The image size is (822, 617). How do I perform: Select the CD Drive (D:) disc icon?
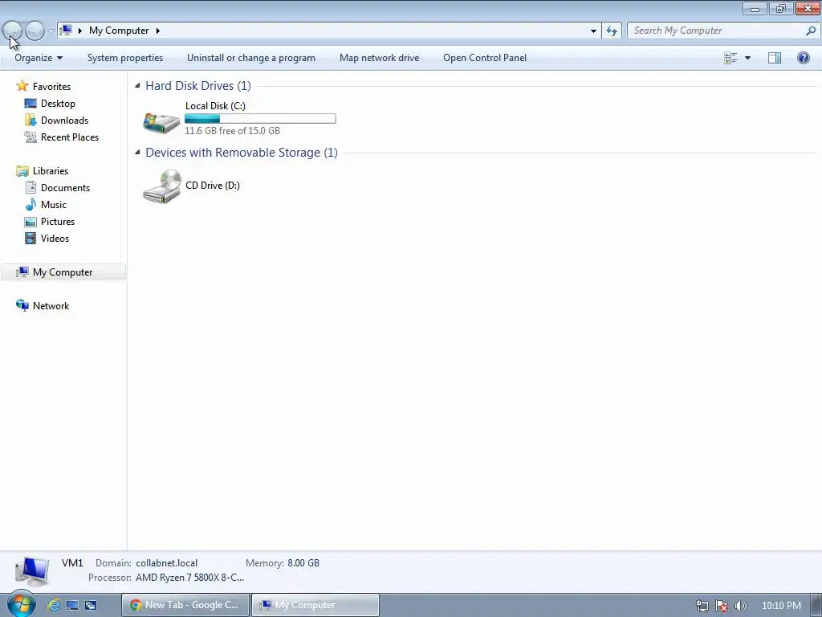(162, 186)
